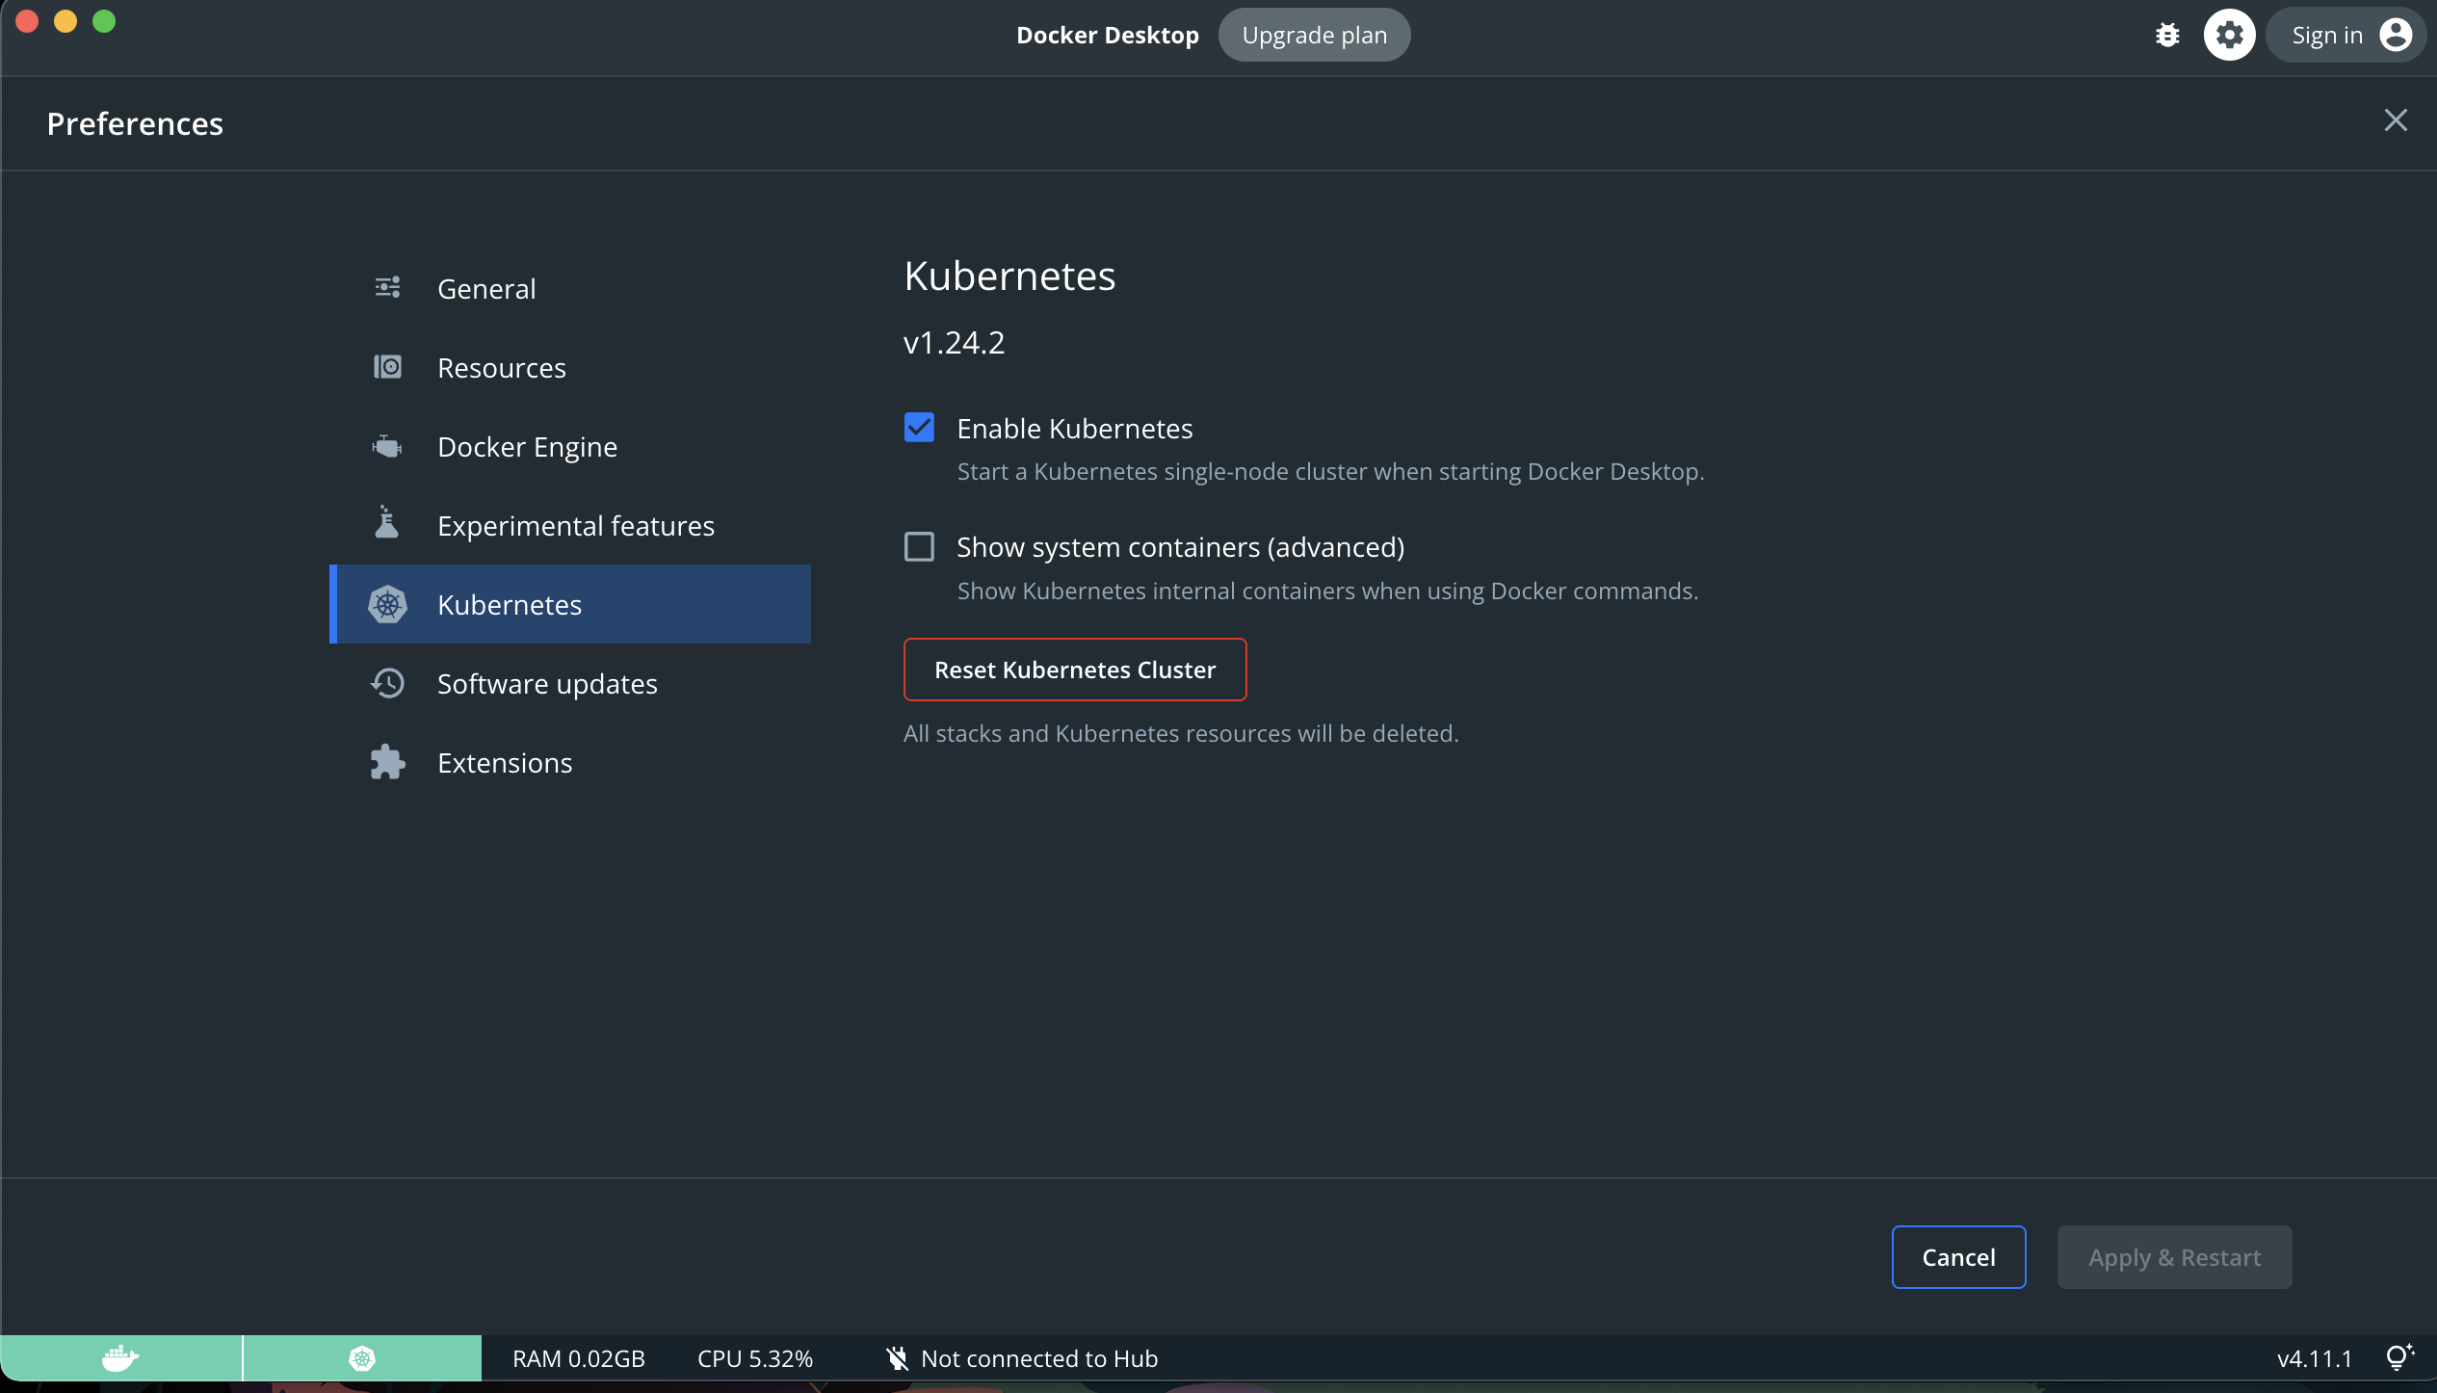Screen dimensions: 2437x1393
Task: Click the Preferences title text
Action: [135, 123]
